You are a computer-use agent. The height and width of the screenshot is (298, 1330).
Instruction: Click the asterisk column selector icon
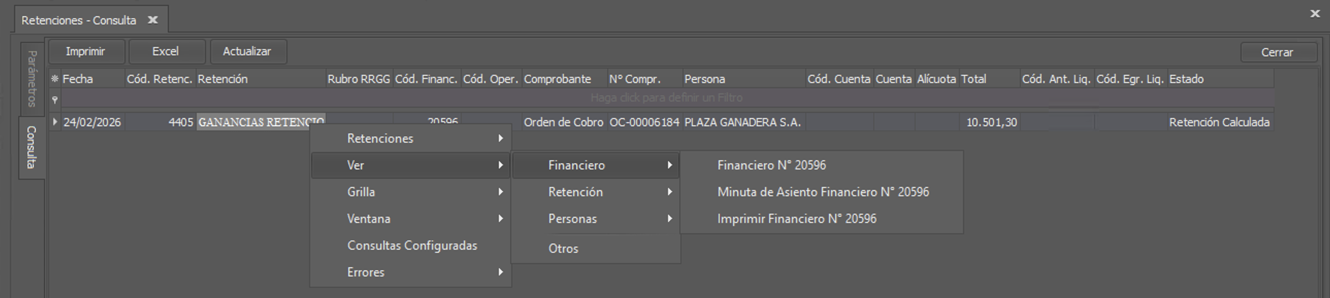[55, 79]
